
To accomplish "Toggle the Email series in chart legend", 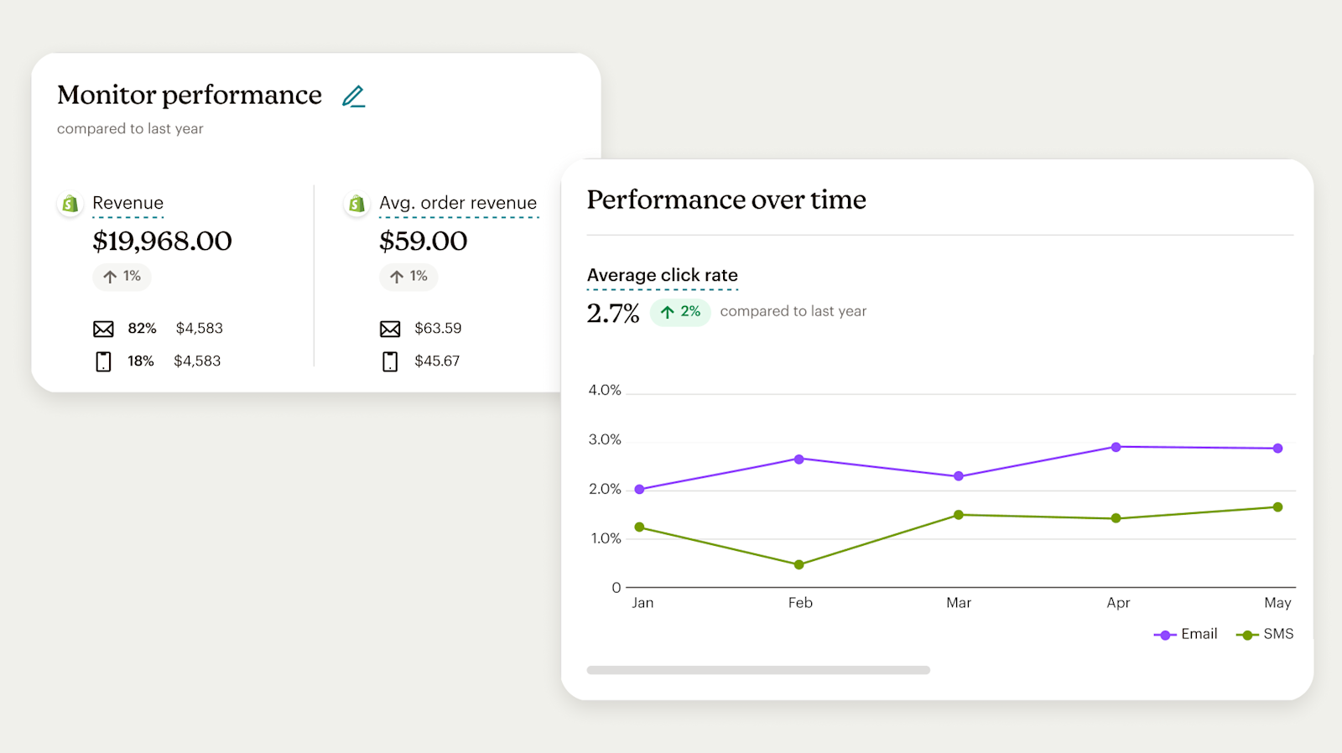I will (x=1186, y=635).
